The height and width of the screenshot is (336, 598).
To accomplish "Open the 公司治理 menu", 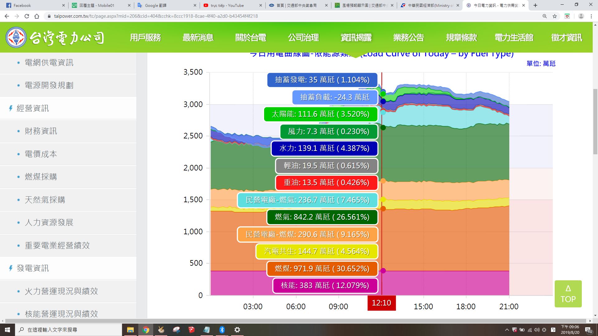I will click(303, 38).
